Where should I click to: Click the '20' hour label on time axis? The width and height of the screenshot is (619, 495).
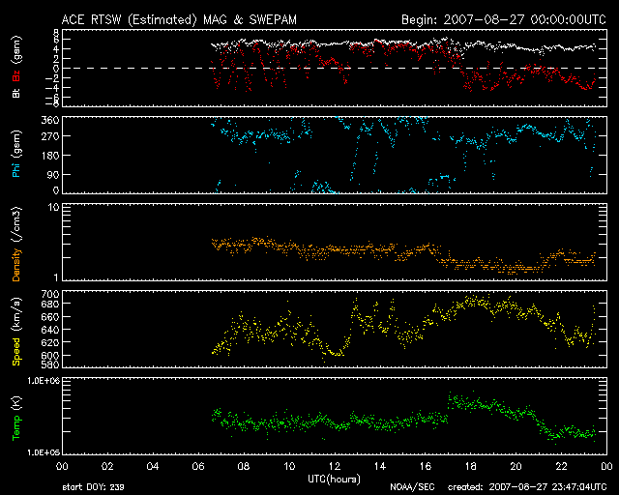pos(516,467)
